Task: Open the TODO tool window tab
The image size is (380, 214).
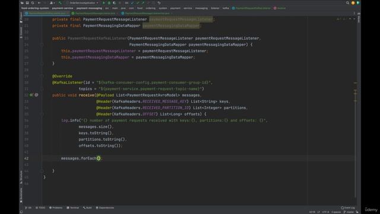Action: [x=40, y=208]
